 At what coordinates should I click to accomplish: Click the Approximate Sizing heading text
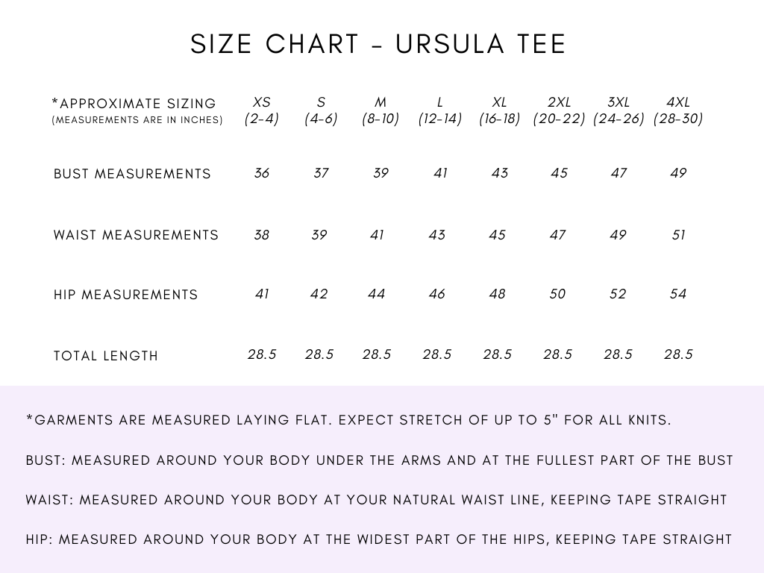point(134,104)
